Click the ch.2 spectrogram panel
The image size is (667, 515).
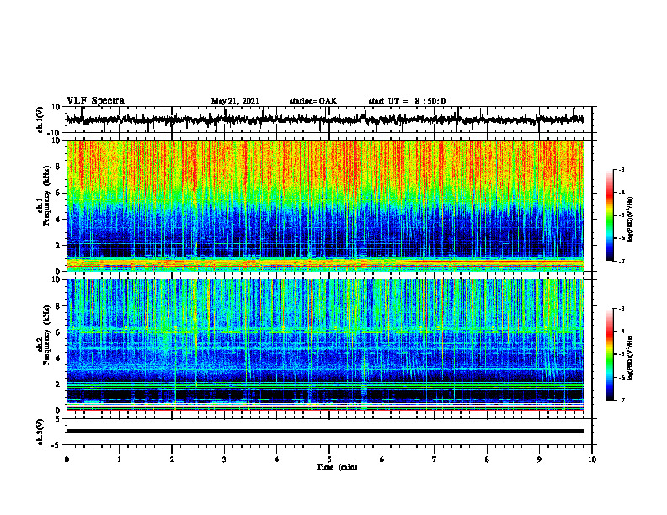tap(324, 345)
